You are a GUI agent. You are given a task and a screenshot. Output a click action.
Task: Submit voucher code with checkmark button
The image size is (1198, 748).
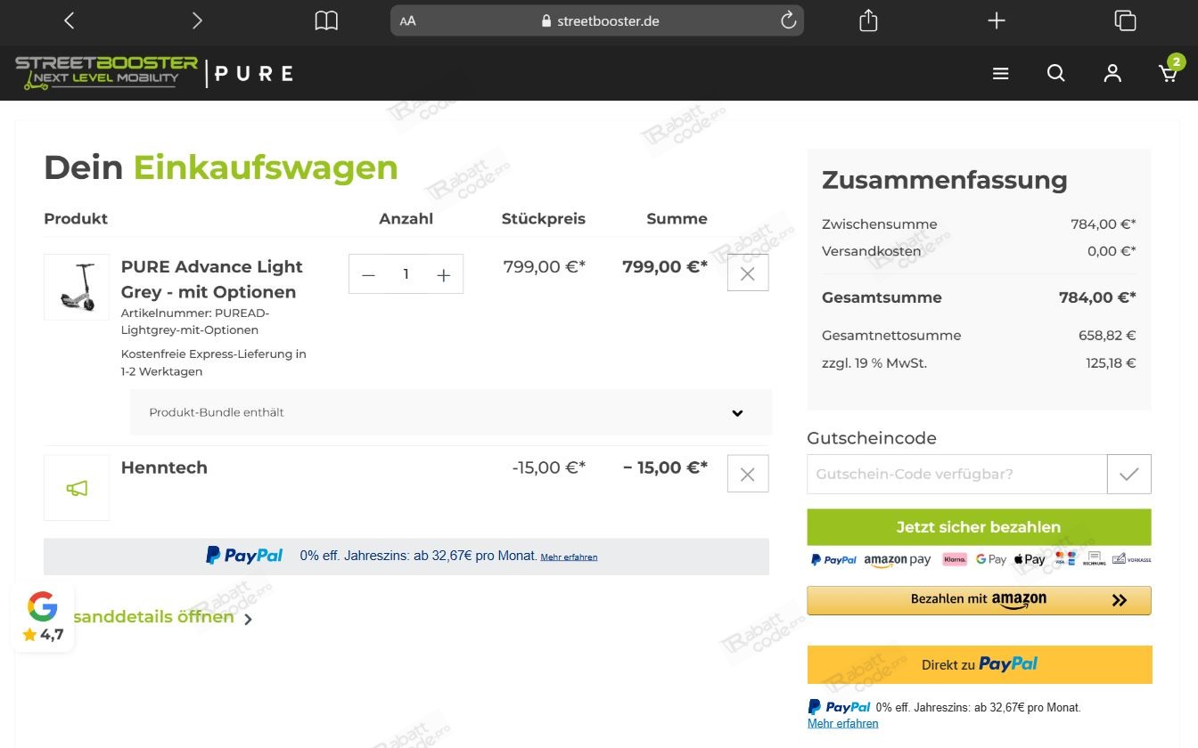(1129, 474)
